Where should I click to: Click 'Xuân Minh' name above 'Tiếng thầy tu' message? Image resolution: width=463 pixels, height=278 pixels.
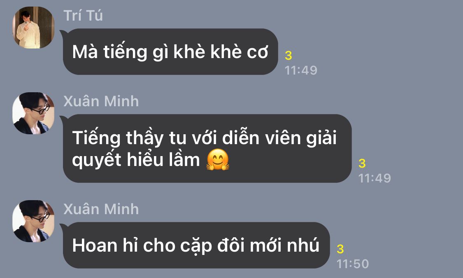point(101,101)
